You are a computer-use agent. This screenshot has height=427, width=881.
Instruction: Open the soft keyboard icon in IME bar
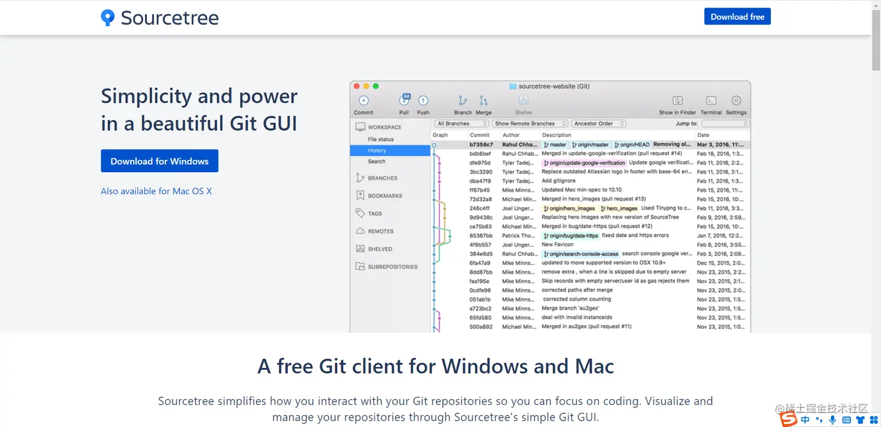tap(847, 419)
